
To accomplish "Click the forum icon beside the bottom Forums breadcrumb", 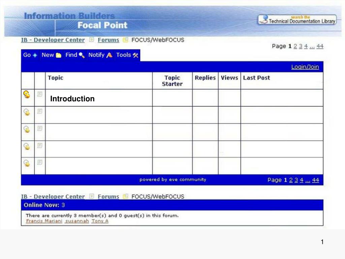I will click(92, 196).
